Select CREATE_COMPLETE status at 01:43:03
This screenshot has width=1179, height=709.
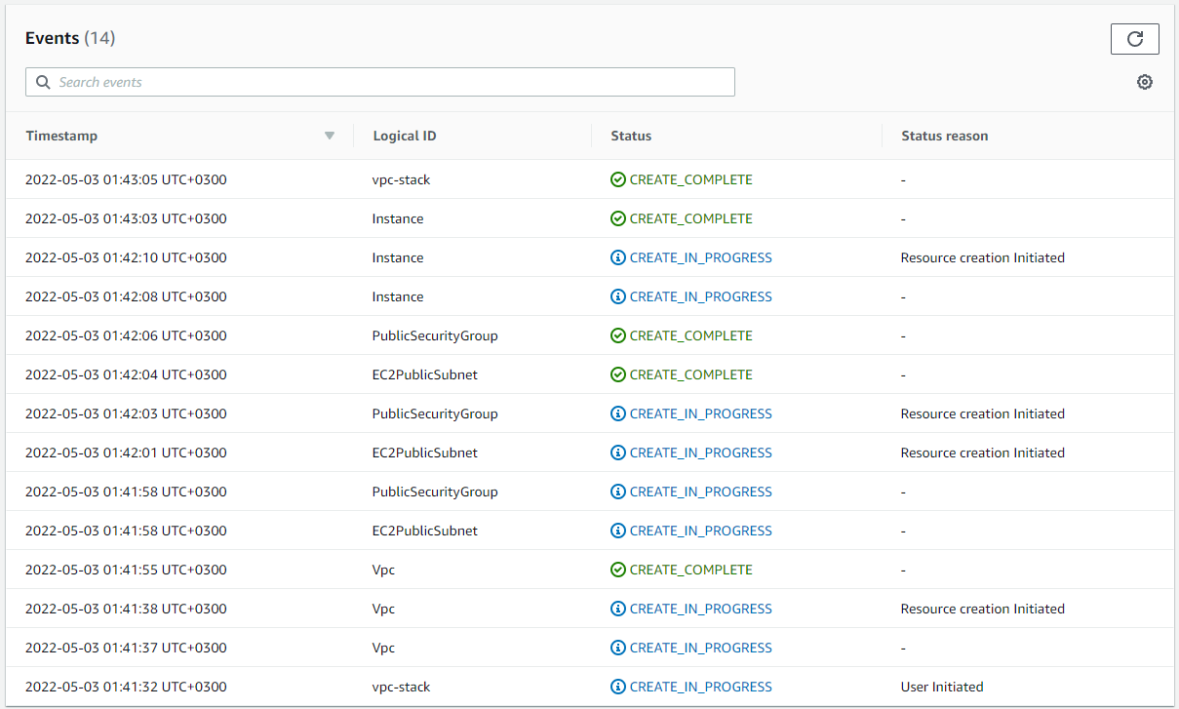click(x=691, y=218)
